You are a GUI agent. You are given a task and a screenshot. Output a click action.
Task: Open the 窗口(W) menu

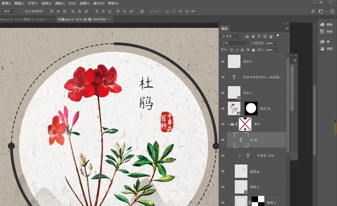tap(98, 3)
